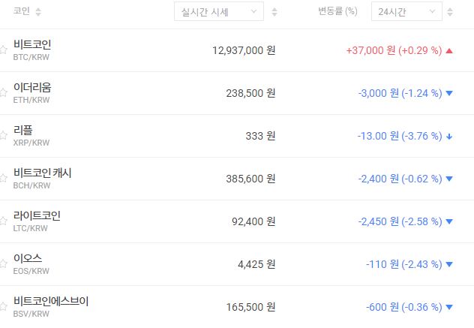Click the Bitcoin red up-triangle indicator
This screenshot has width=474, height=328.
[x=449, y=51]
